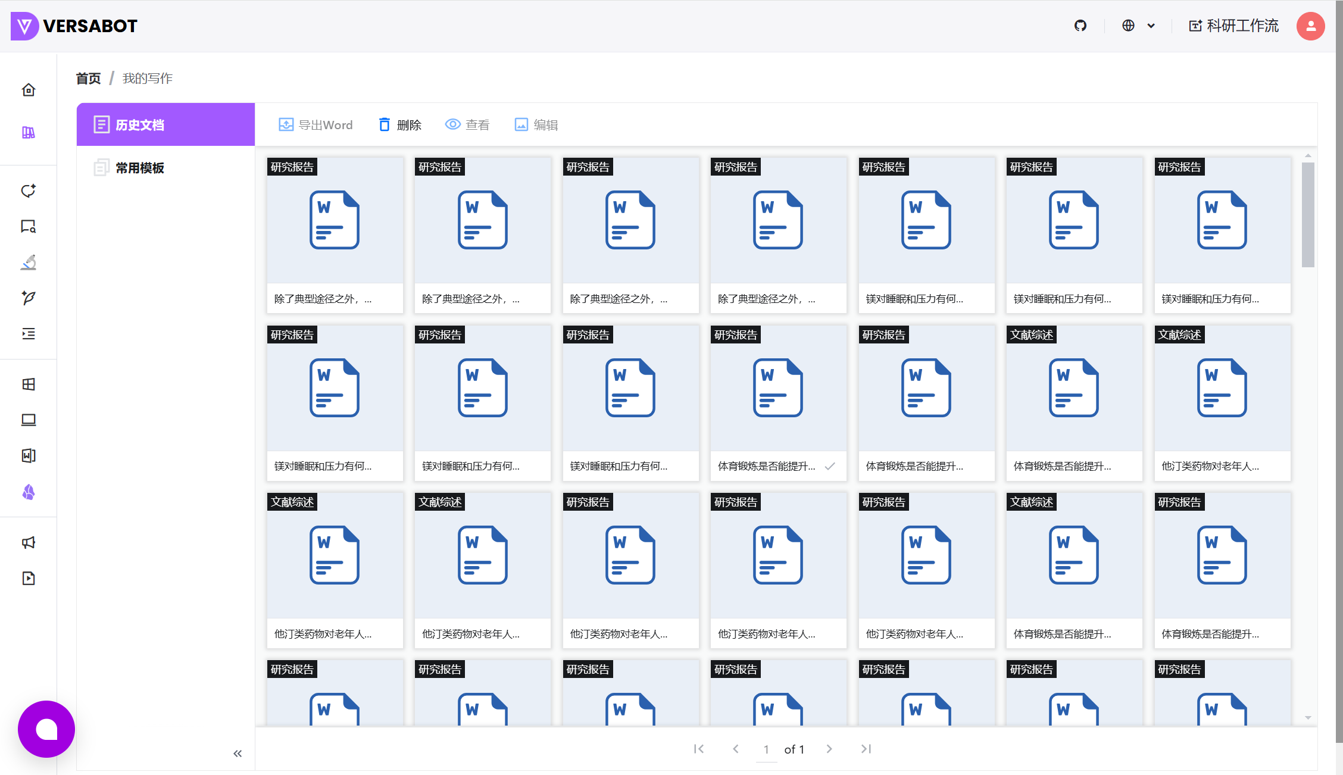Collapse the side panel with double chevron
This screenshot has height=775, width=1343.
coord(238,754)
